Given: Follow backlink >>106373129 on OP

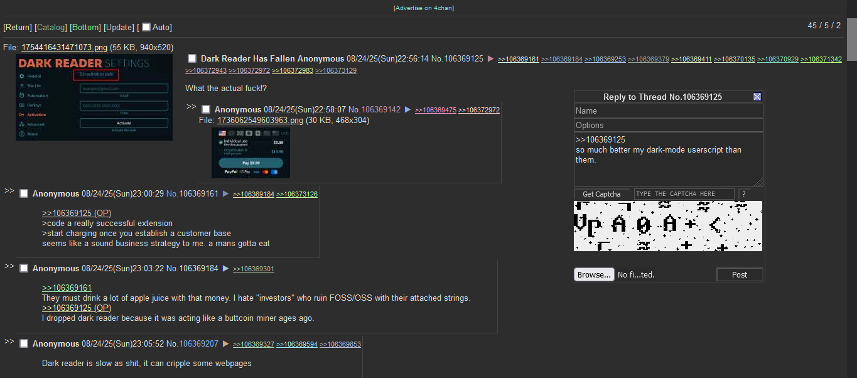Looking at the screenshot, I should [336, 71].
